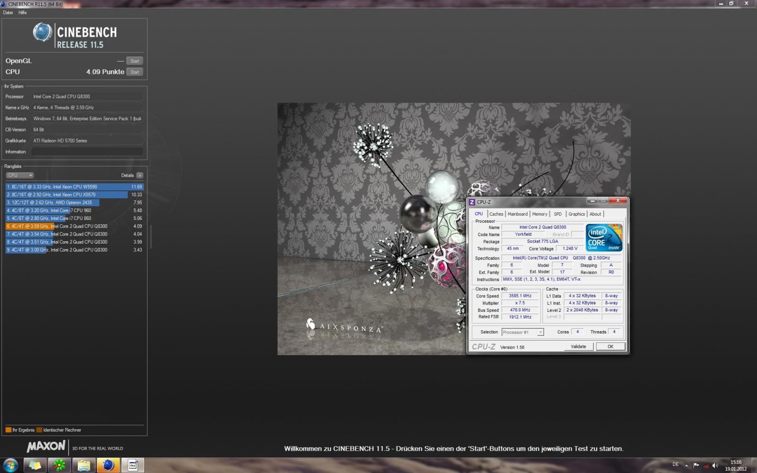Select highlighted ranking row 6 at 3.59 GHz
The height and width of the screenshot is (473, 757).
coord(74,226)
